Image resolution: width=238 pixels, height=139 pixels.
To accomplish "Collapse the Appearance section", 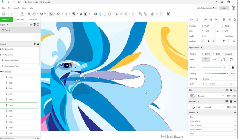I will [202, 48].
